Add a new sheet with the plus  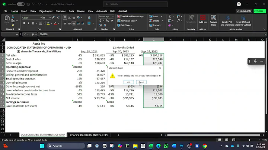tap(118, 135)
